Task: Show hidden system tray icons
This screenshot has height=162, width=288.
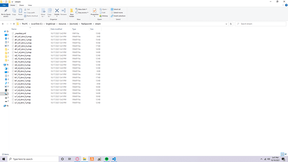Action: tap(261, 159)
